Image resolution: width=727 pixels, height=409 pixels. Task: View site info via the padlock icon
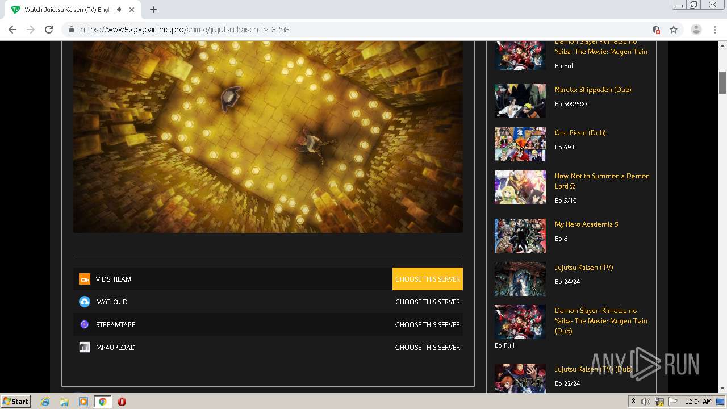(71, 30)
